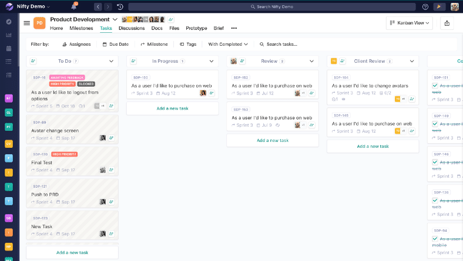Expand the In Progress column chevron

212,61
